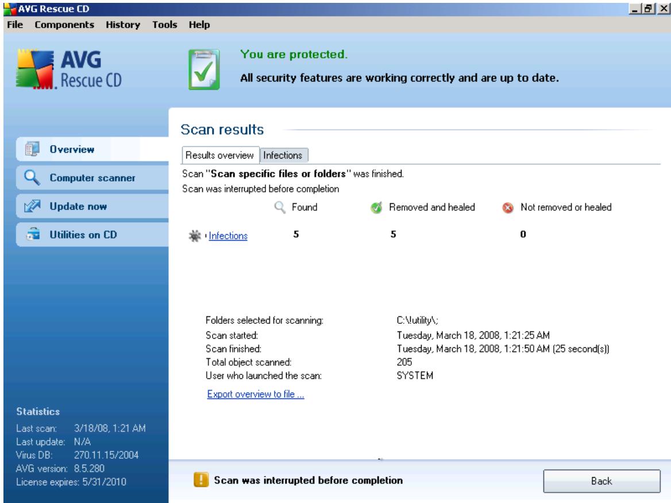
Task: Click Update now in sidebar
Action: (x=92, y=206)
